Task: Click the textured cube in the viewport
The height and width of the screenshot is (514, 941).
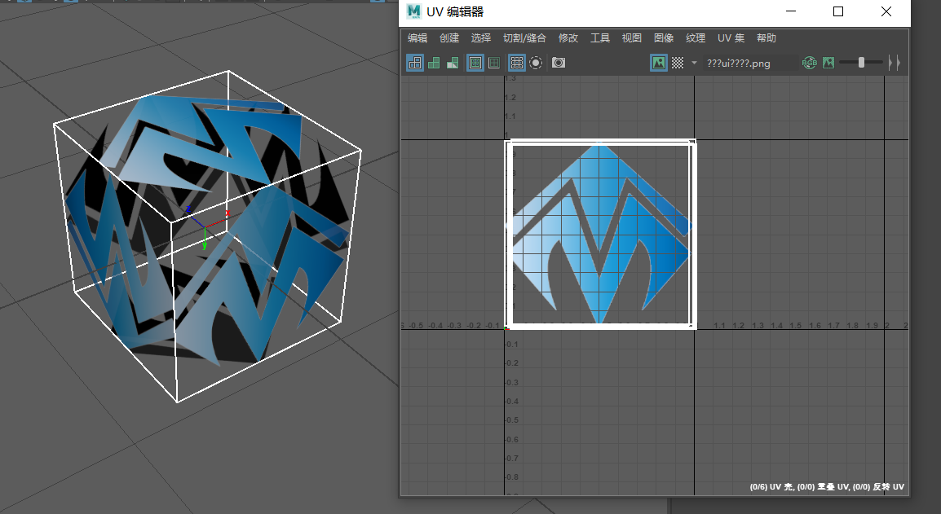Action: click(207, 235)
